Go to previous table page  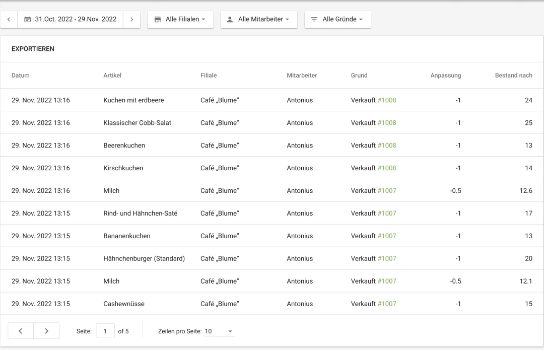click(21, 331)
